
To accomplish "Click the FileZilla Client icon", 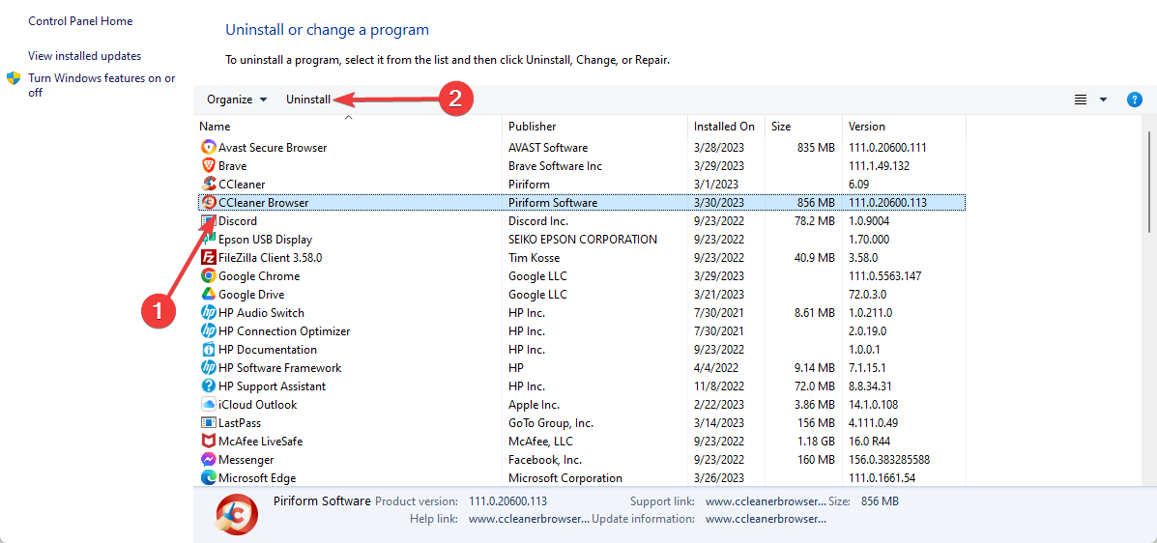I will 208,257.
